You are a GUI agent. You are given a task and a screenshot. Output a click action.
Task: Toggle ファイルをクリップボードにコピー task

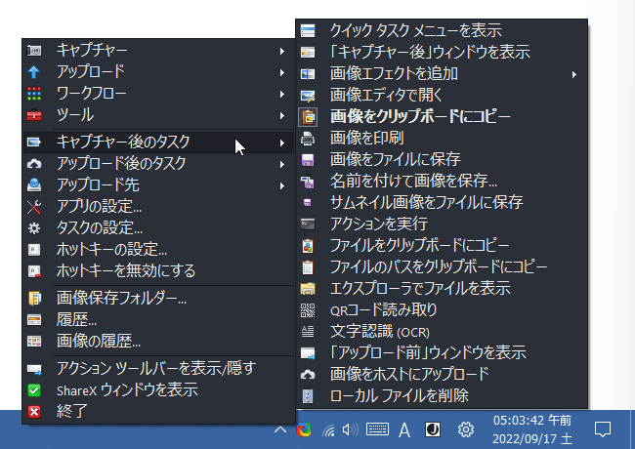pos(442,246)
